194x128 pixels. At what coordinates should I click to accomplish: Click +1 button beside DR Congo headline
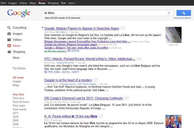point(126,98)
